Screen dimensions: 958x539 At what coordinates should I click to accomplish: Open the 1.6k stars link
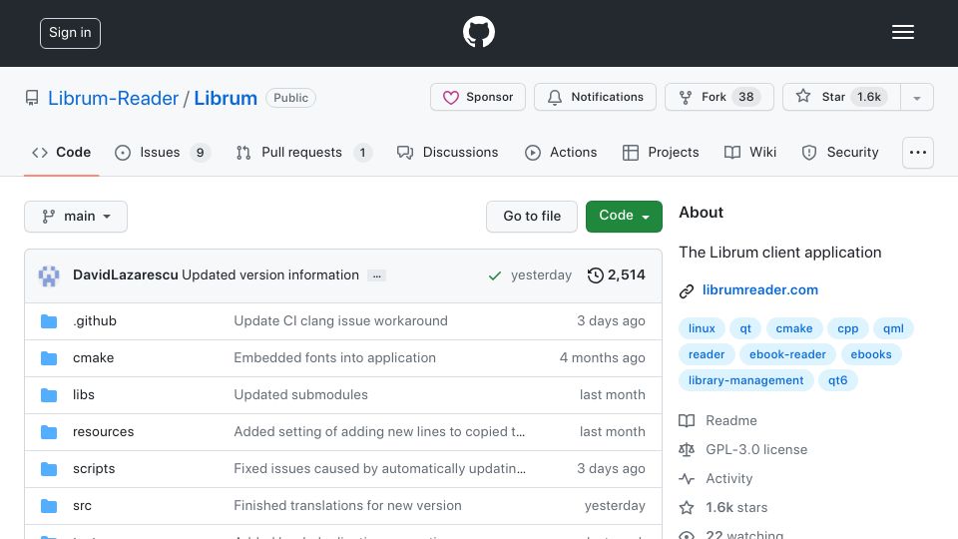723,507
